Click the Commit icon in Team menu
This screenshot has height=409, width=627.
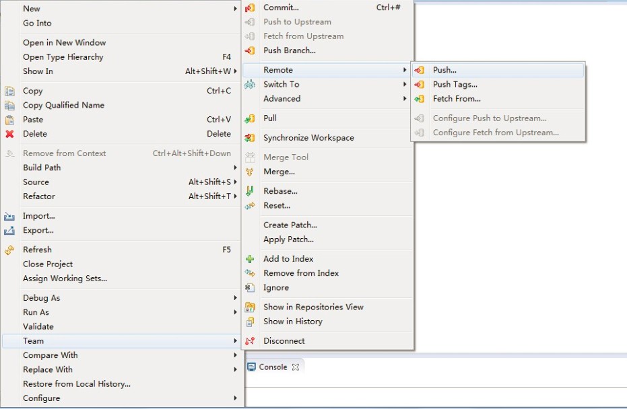point(250,7)
